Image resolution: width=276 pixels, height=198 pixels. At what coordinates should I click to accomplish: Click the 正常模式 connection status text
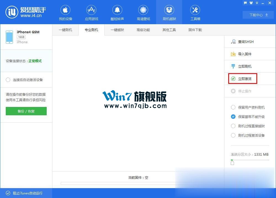pos(35,61)
